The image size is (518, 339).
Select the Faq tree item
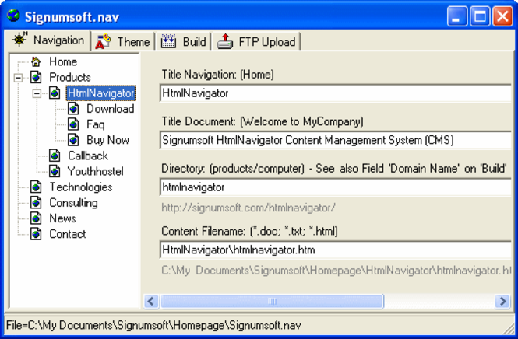pos(96,124)
